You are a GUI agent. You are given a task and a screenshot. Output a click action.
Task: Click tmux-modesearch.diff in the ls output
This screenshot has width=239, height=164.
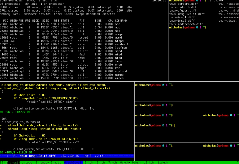pyautogui.click(x=186, y=24)
